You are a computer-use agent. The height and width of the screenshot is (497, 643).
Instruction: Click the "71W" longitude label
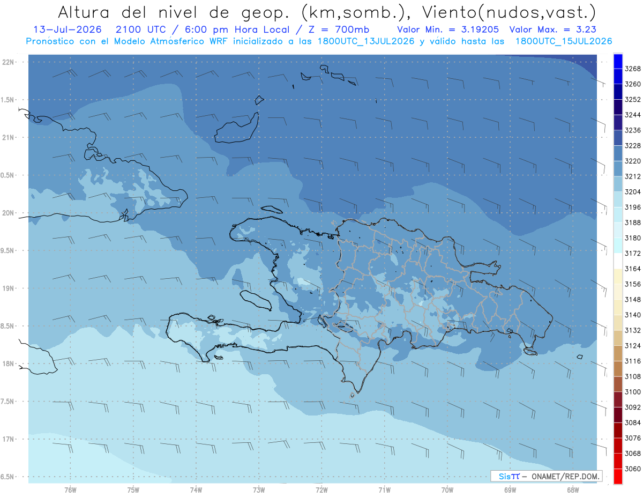(x=384, y=489)
